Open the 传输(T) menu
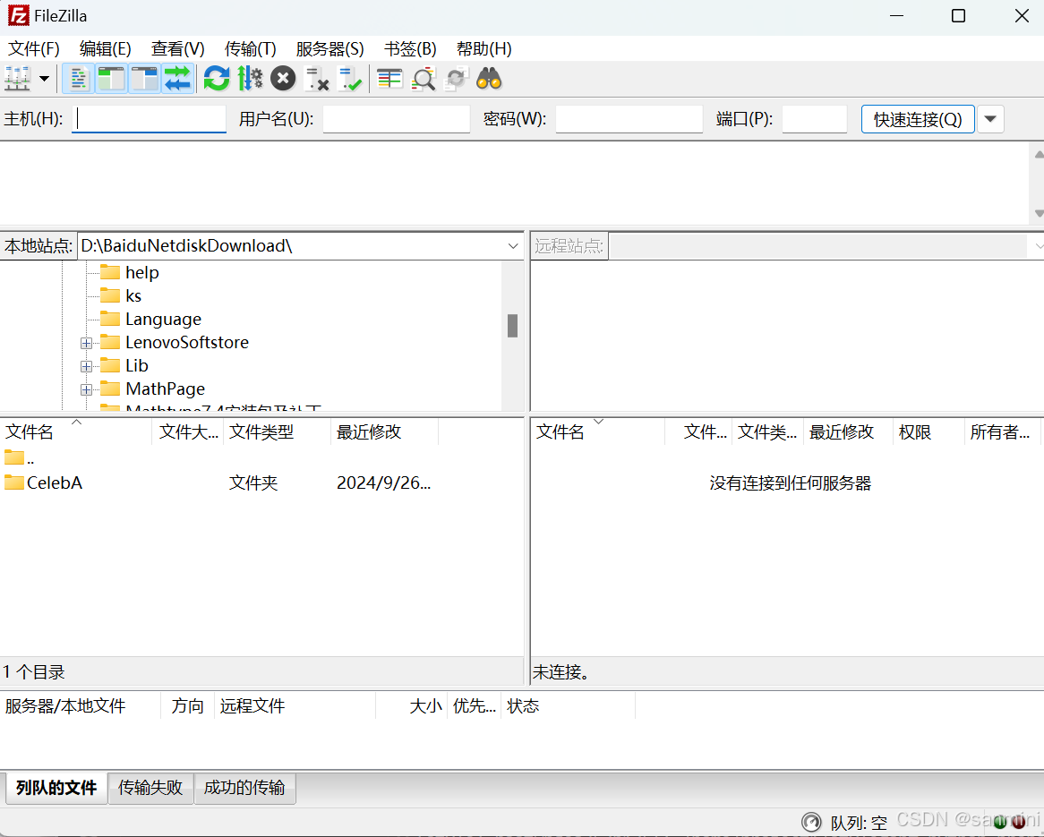Screen dimensions: 1044x837 [x=250, y=48]
